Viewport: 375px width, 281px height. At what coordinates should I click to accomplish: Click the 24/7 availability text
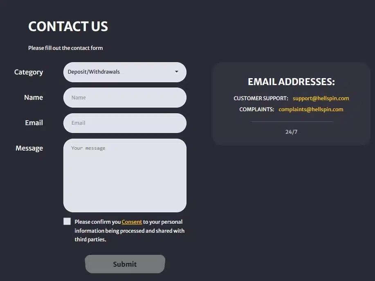pos(291,132)
